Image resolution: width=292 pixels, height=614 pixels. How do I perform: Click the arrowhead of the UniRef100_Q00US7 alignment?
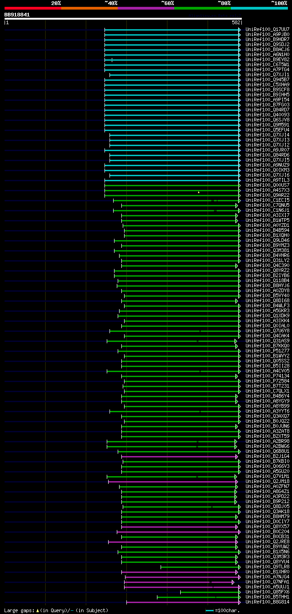[239, 185]
